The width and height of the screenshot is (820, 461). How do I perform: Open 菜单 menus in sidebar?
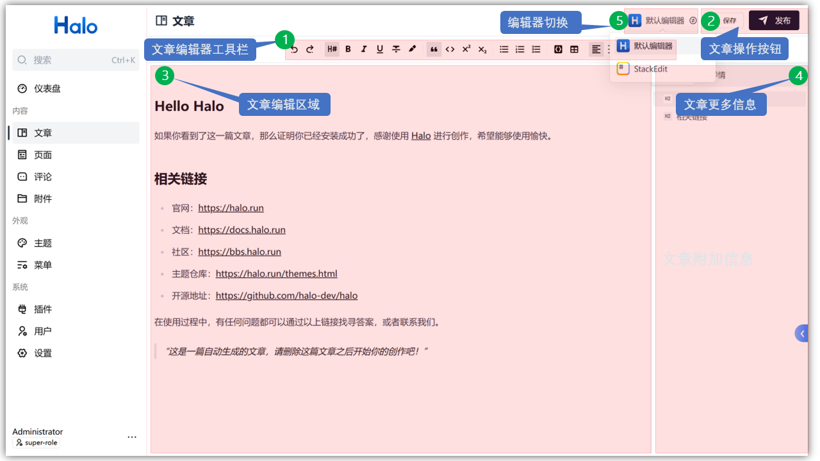click(76, 265)
